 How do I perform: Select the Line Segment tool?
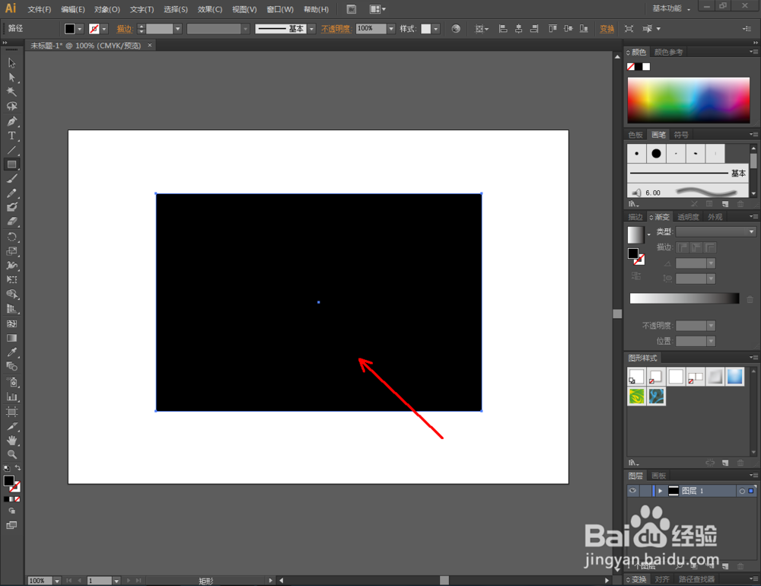[11, 150]
